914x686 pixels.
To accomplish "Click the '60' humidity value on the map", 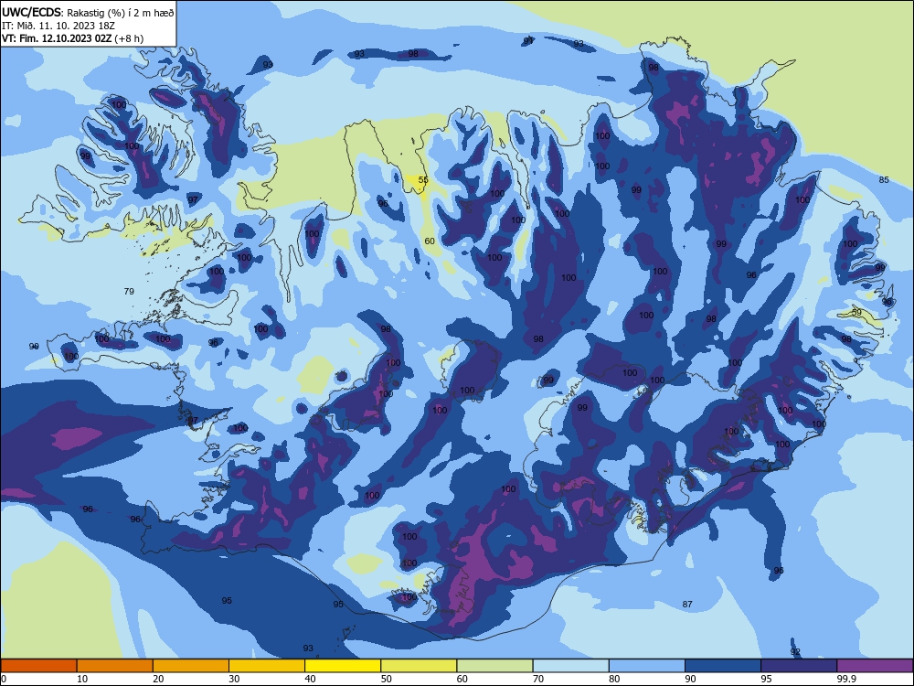I will [x=430, y=241].
